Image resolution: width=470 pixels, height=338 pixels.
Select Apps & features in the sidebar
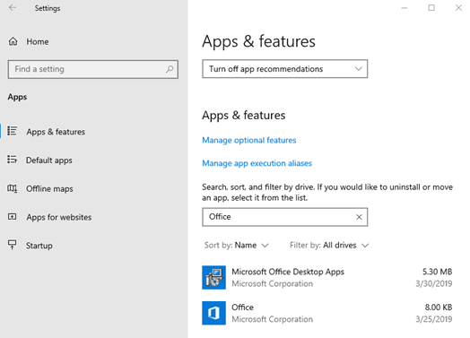(56, 132)
